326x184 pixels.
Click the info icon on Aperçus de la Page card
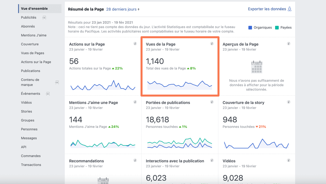tap(288, 44)
